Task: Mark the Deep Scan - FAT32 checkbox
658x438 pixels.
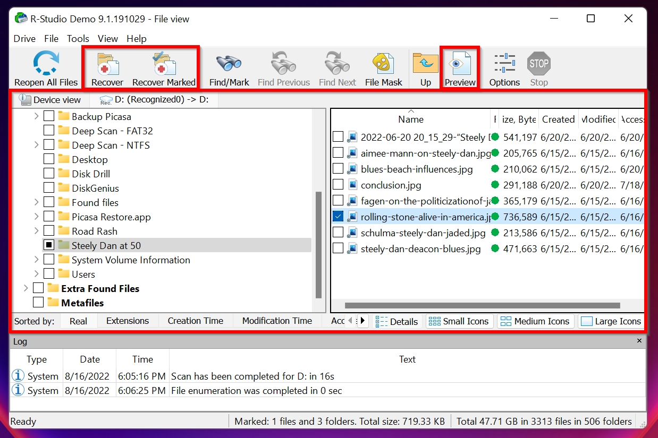Action: pyautogui.click(x=49, y=131)
